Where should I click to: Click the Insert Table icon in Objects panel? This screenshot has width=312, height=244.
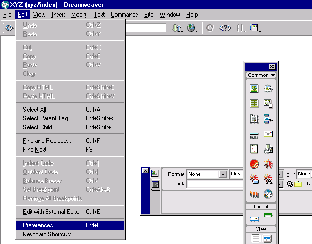(254, 104)
